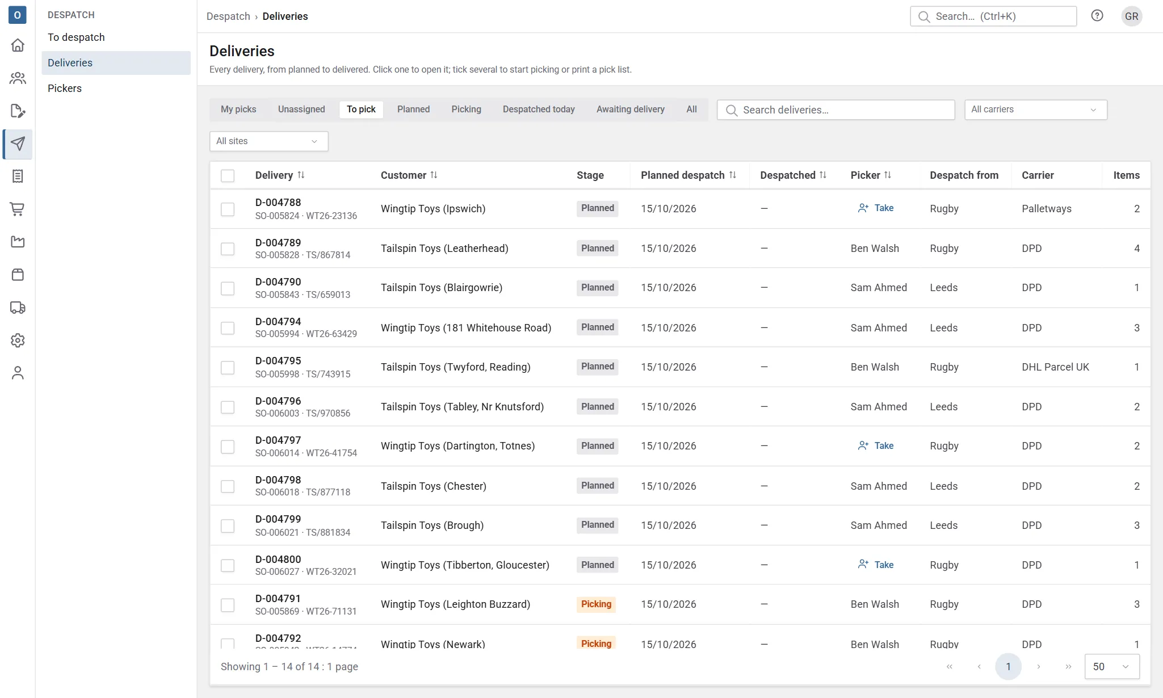Tick checkbox for delivery D-004796
The width and height of the screenshot is (1163, 698).
[x=228, y=407]
